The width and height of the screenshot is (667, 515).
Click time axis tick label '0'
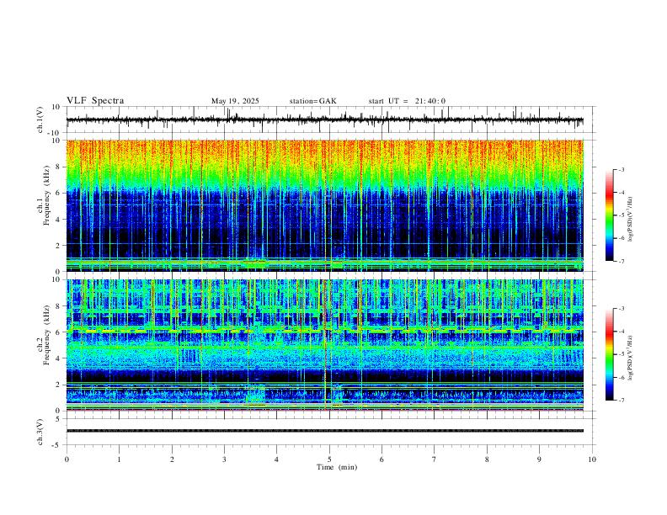[x=67, y=459]
